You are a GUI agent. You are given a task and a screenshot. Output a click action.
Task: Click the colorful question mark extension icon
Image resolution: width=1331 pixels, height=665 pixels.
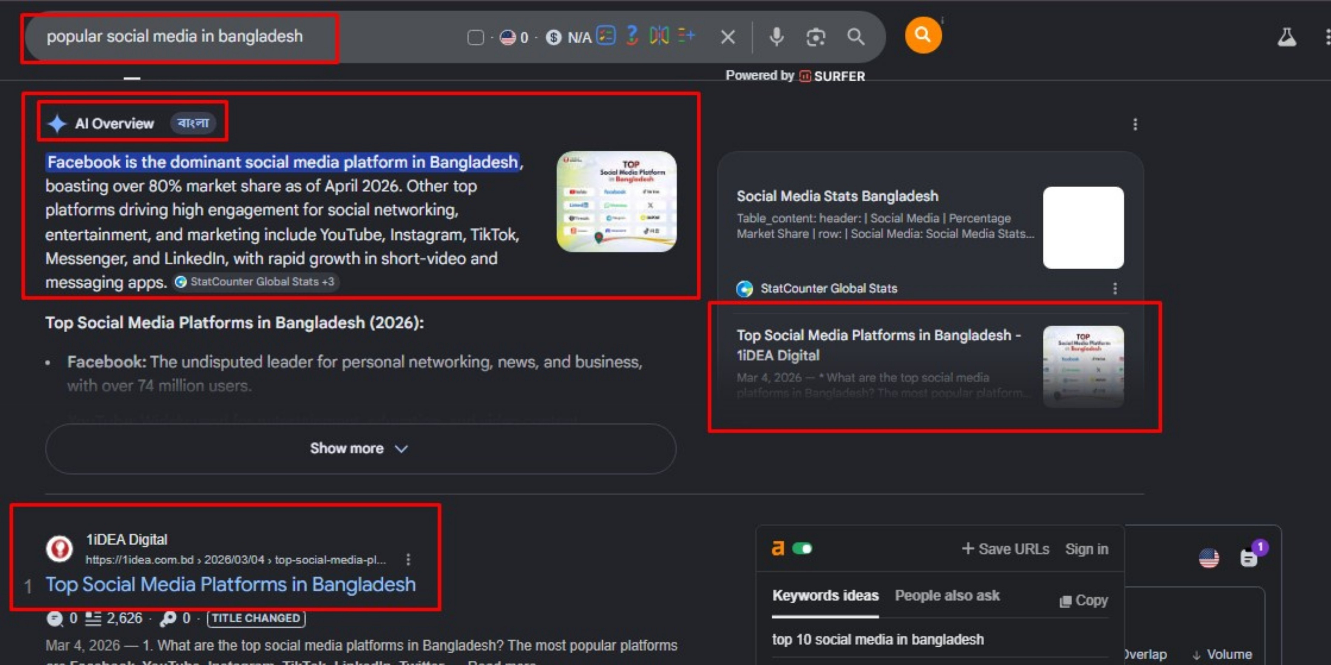tap(632, 35)
